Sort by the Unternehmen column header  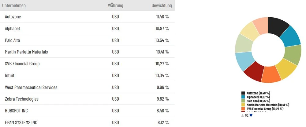[14, 5]
